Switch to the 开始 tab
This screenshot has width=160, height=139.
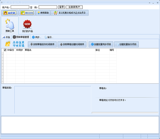click(x=6, y=37)
